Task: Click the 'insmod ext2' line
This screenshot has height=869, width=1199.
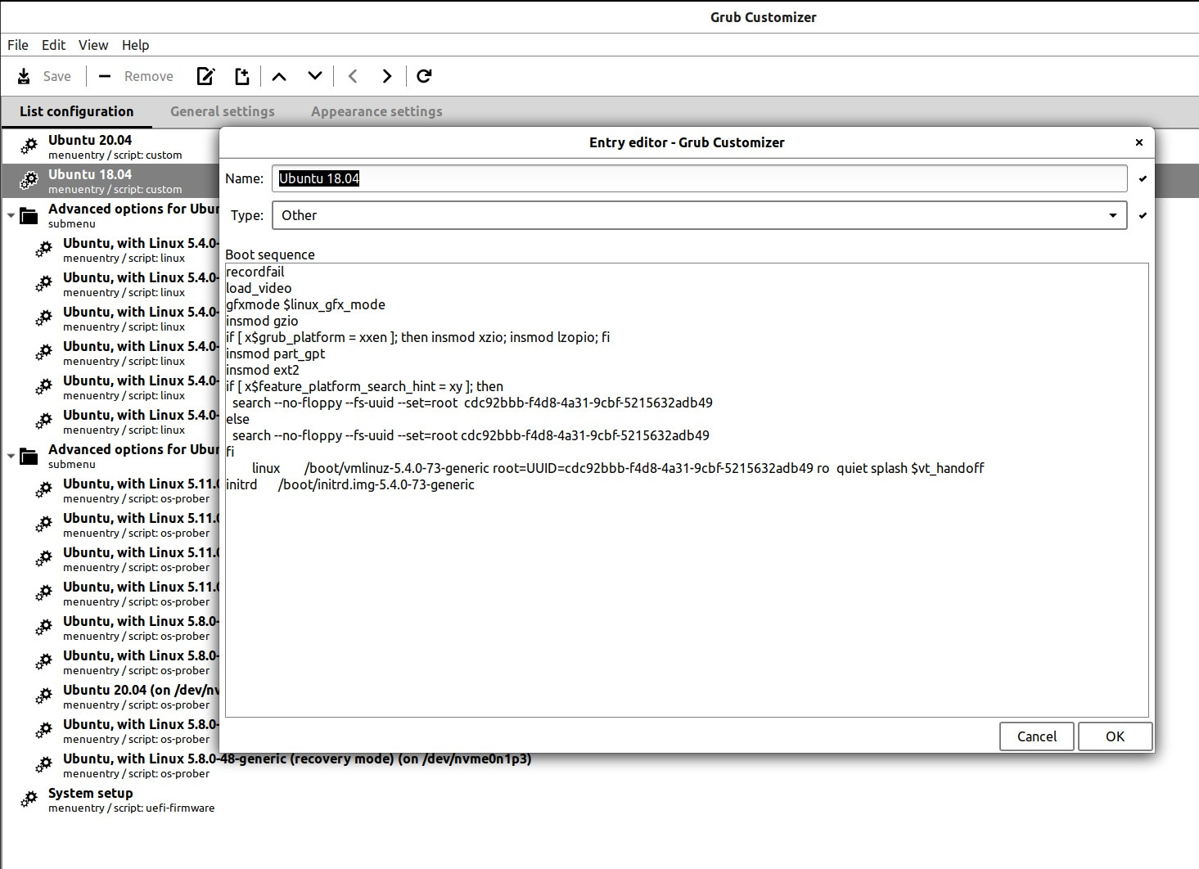Action: pos(263,370)
